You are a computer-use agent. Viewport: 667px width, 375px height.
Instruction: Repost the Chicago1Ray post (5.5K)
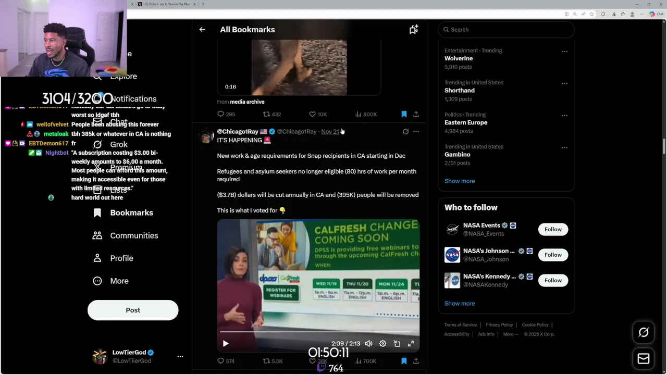coord(272,361)
